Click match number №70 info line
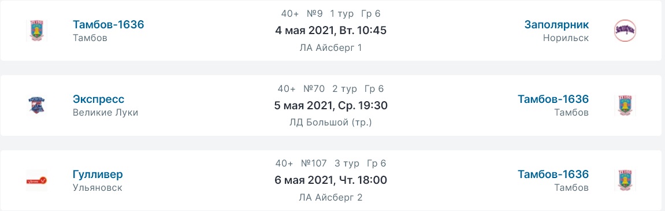665x211 pixels. tap(331, 88)
